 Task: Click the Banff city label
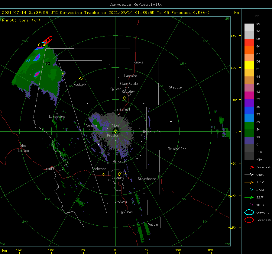(x=50, y=168)
